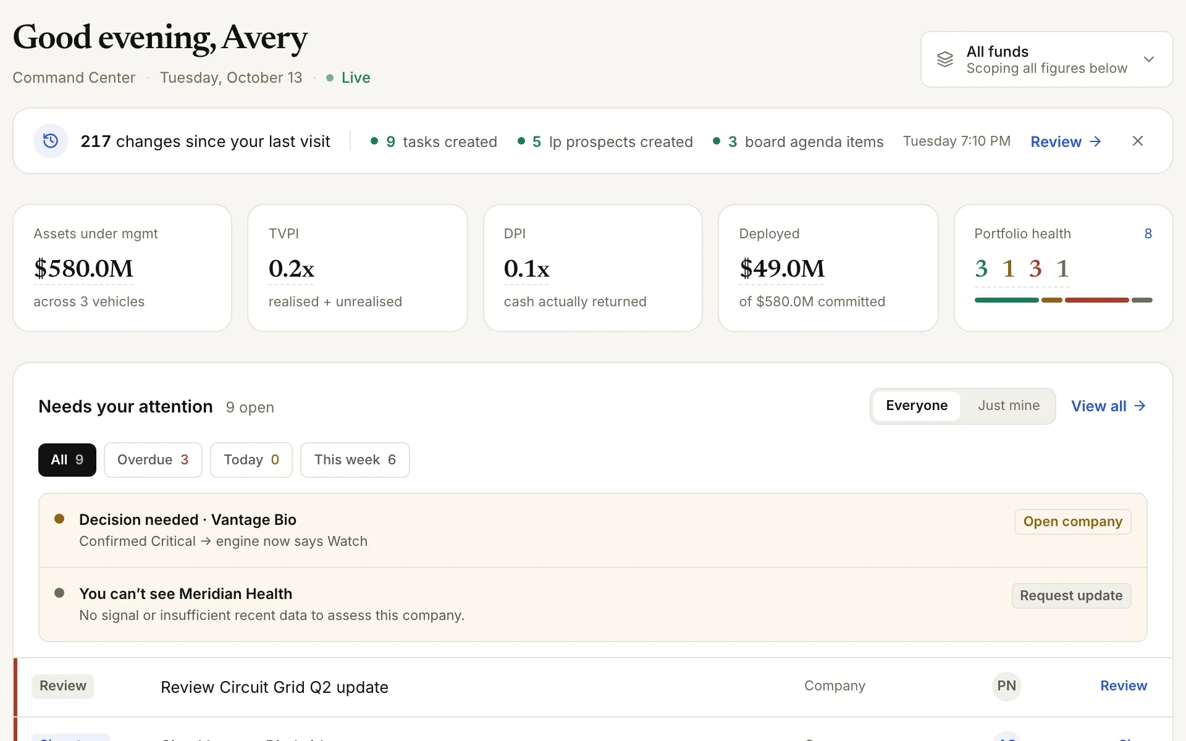Select the Today 0 filter tab
This screenshot has width=1186, height=741.
(x=251, y=460)
